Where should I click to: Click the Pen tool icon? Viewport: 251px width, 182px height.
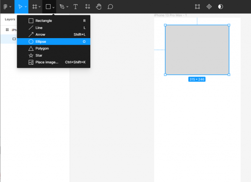[62, 6]
